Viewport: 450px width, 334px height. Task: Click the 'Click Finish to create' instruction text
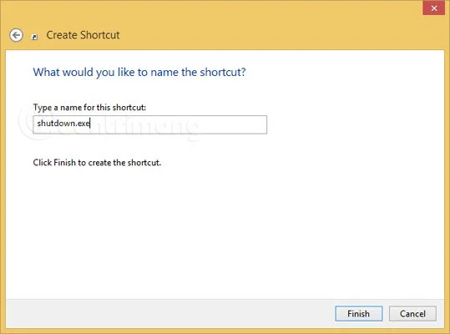(x=97, y=163)
